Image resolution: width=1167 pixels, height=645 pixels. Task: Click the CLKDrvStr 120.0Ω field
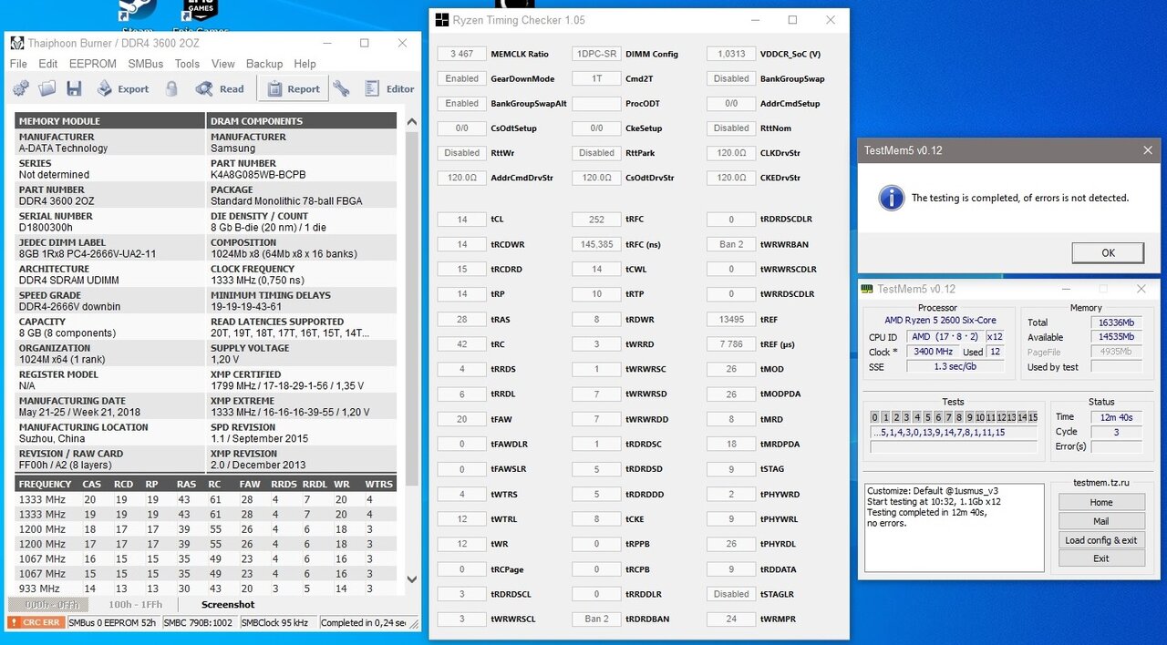tap(731, 153)
